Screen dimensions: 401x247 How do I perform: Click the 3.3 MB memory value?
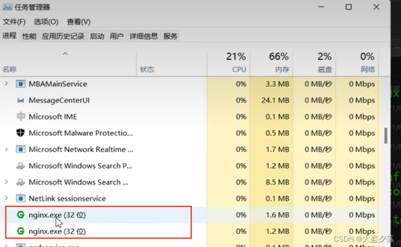(278, 84)
